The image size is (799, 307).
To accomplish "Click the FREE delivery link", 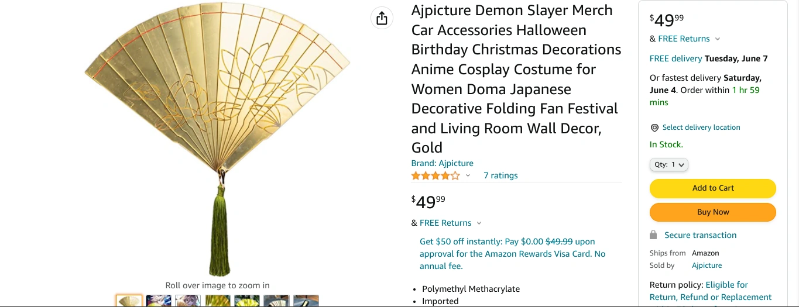I will pos(675,58).
